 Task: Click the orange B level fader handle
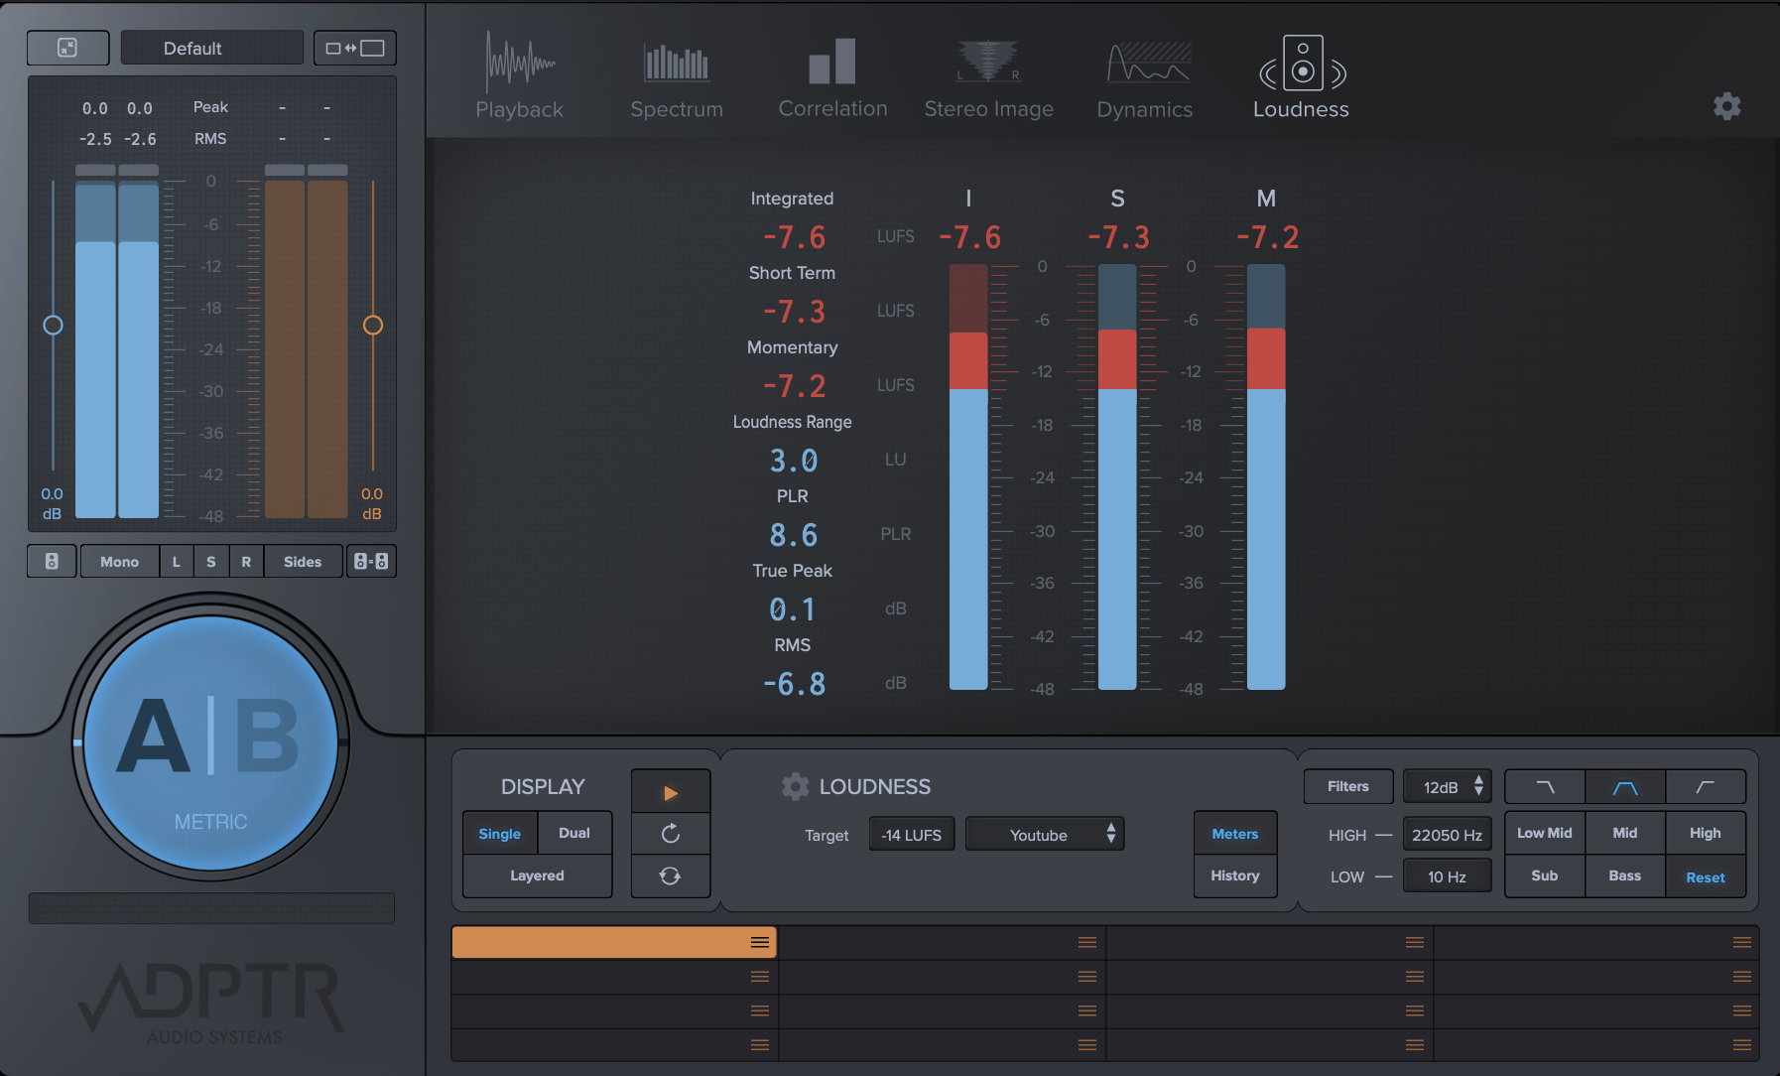[x=373, y=325]
